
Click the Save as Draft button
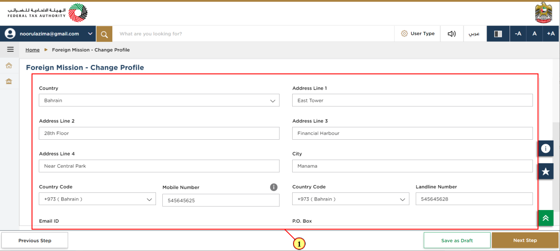click(457, 241)
